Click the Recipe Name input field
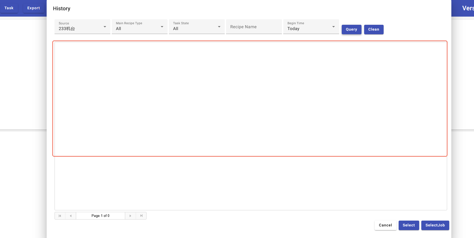This screenshot has width=474, height=238. pyautogui.click(x=254, y=27)
